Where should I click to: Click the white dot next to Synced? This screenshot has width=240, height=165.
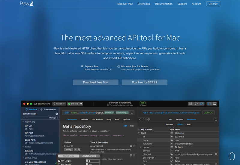pyautogui.click(x=81, y=104)
